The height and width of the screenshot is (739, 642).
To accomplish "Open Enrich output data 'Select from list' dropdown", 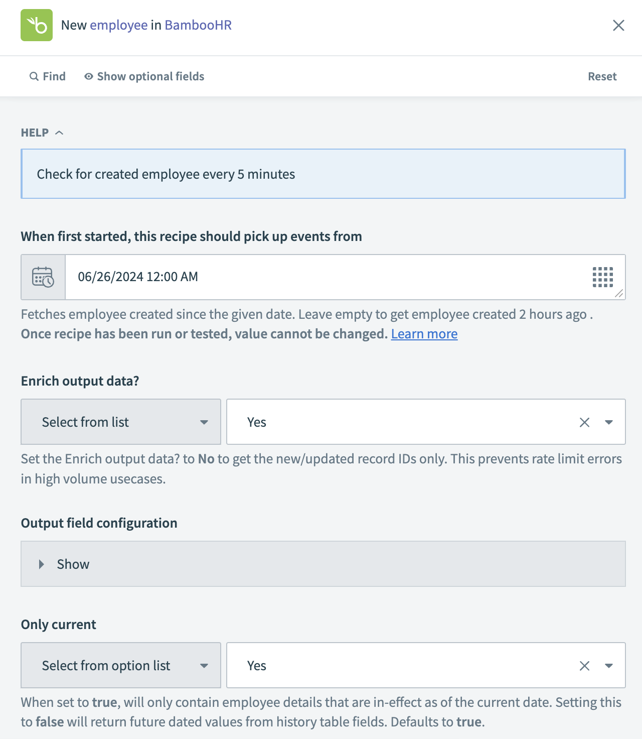I will point(121,422).
